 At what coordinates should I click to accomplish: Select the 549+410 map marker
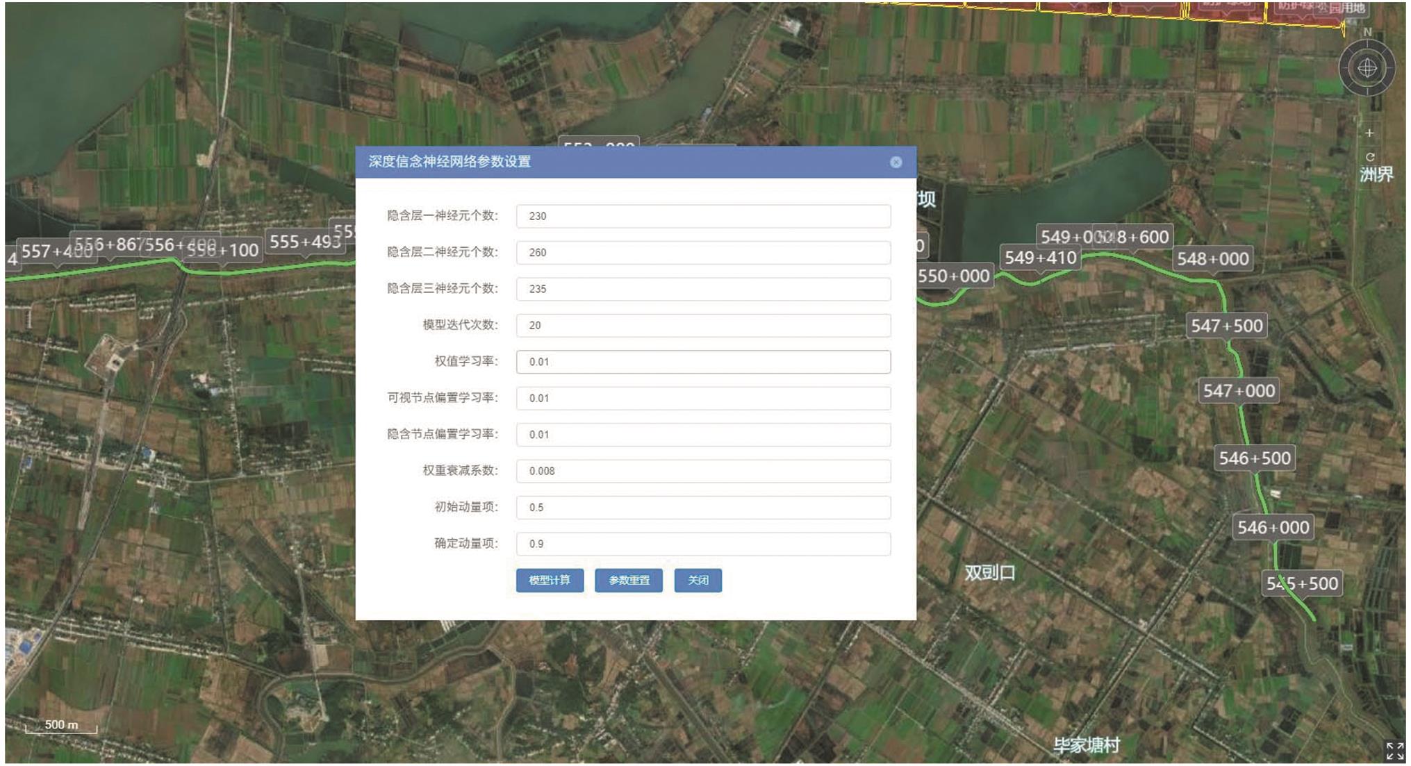1040,258
